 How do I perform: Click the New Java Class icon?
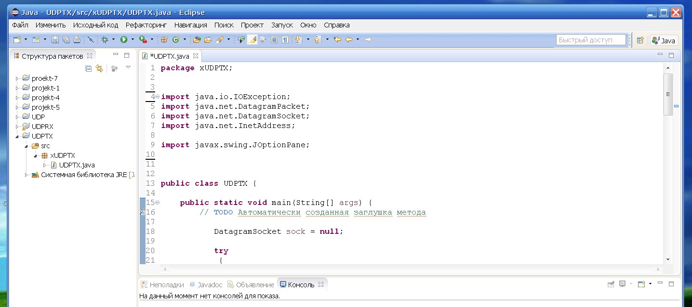(x=176, y=40)
